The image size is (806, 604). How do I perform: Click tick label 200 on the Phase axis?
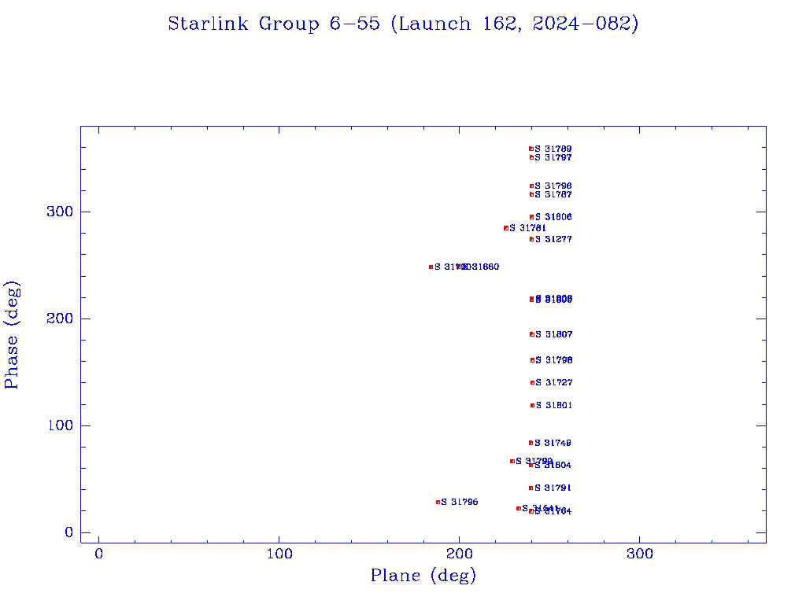tap(60, 319)
